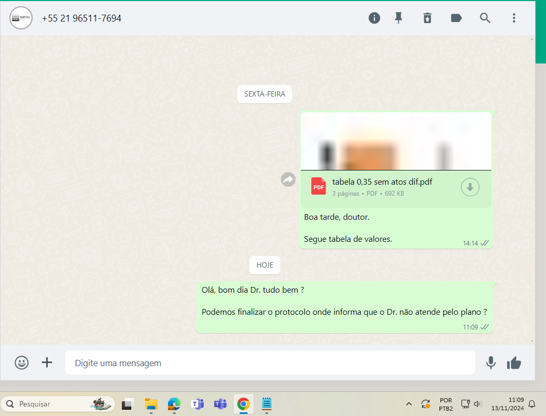Send a thumbs-up with the like icon
The height and width of the screenshot is (416, 546).
coord(514,362)
